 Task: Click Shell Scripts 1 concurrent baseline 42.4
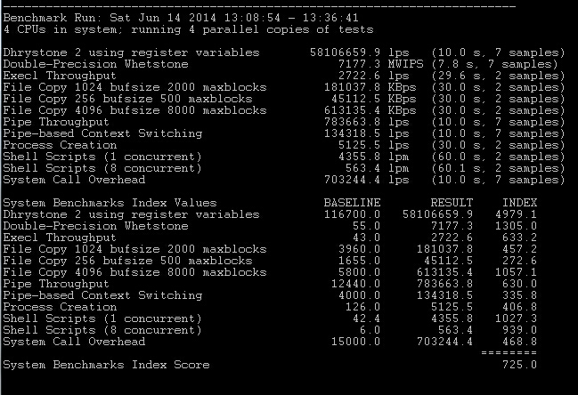366,318
